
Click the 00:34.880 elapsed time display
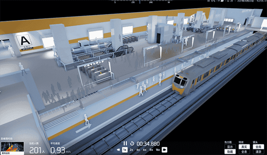coord(148,143)
